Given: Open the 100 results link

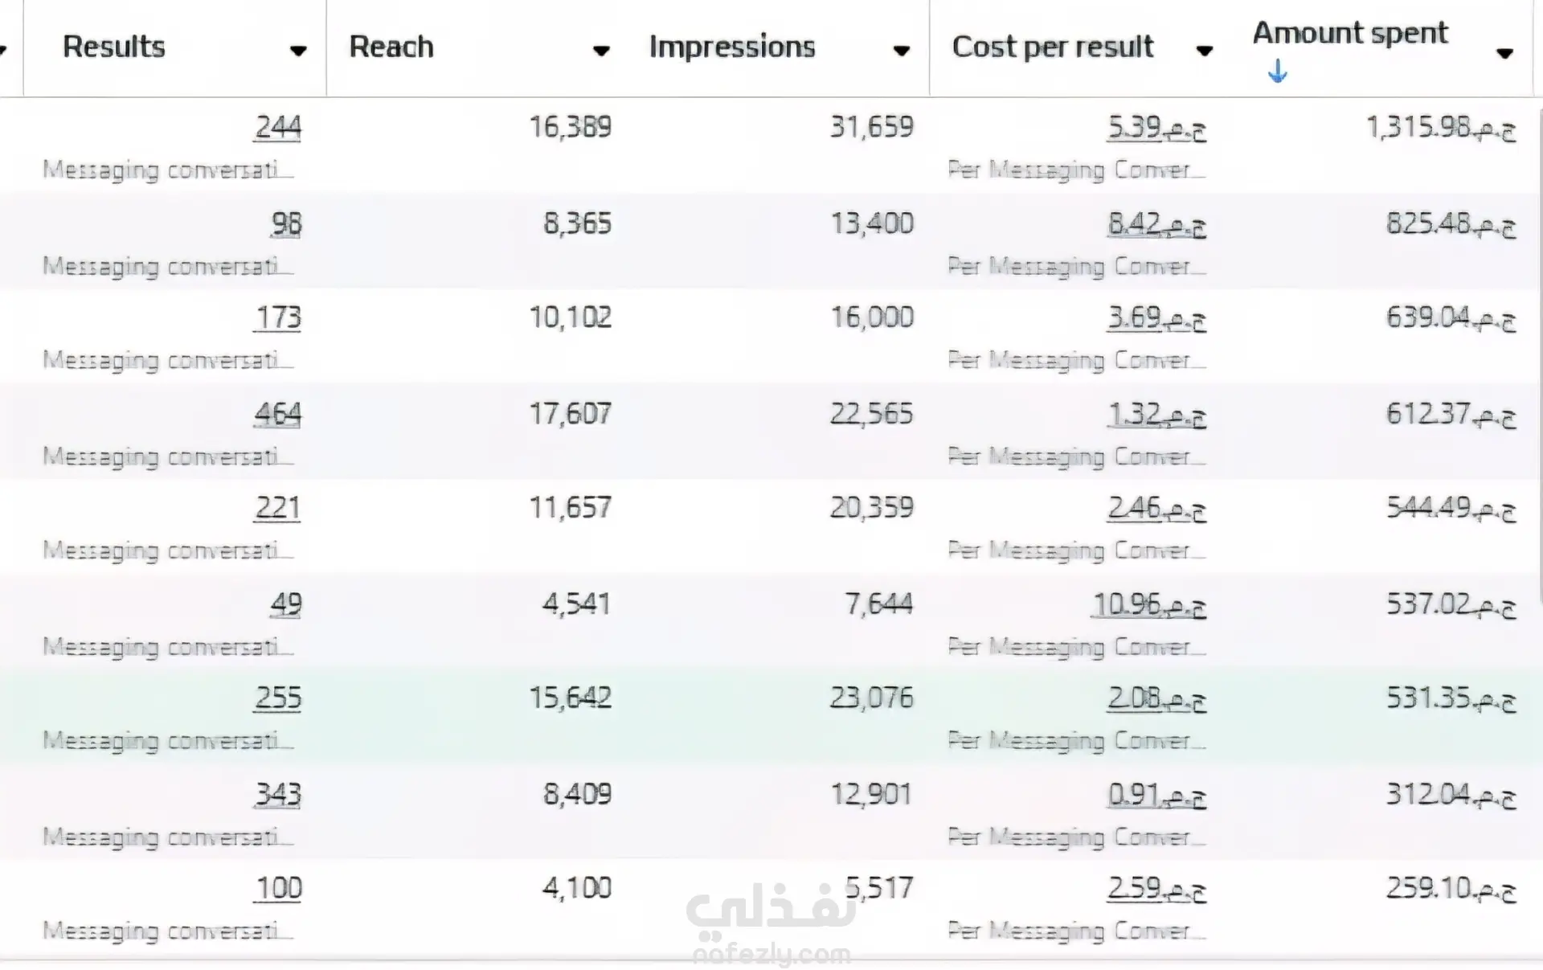Looking at the screenshot, I should pos(278,888).
